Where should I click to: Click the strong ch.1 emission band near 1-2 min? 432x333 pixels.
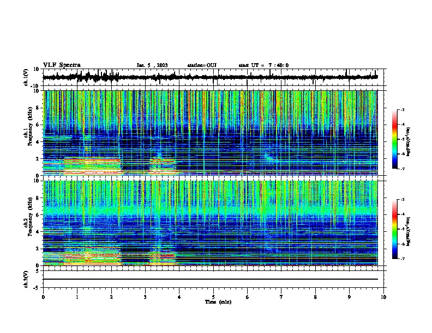[92, 166]
